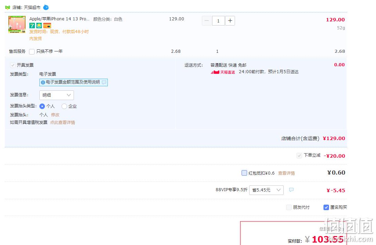
Task: Click the orange 发货时间 shipping notice text
Action: [59, 35]
